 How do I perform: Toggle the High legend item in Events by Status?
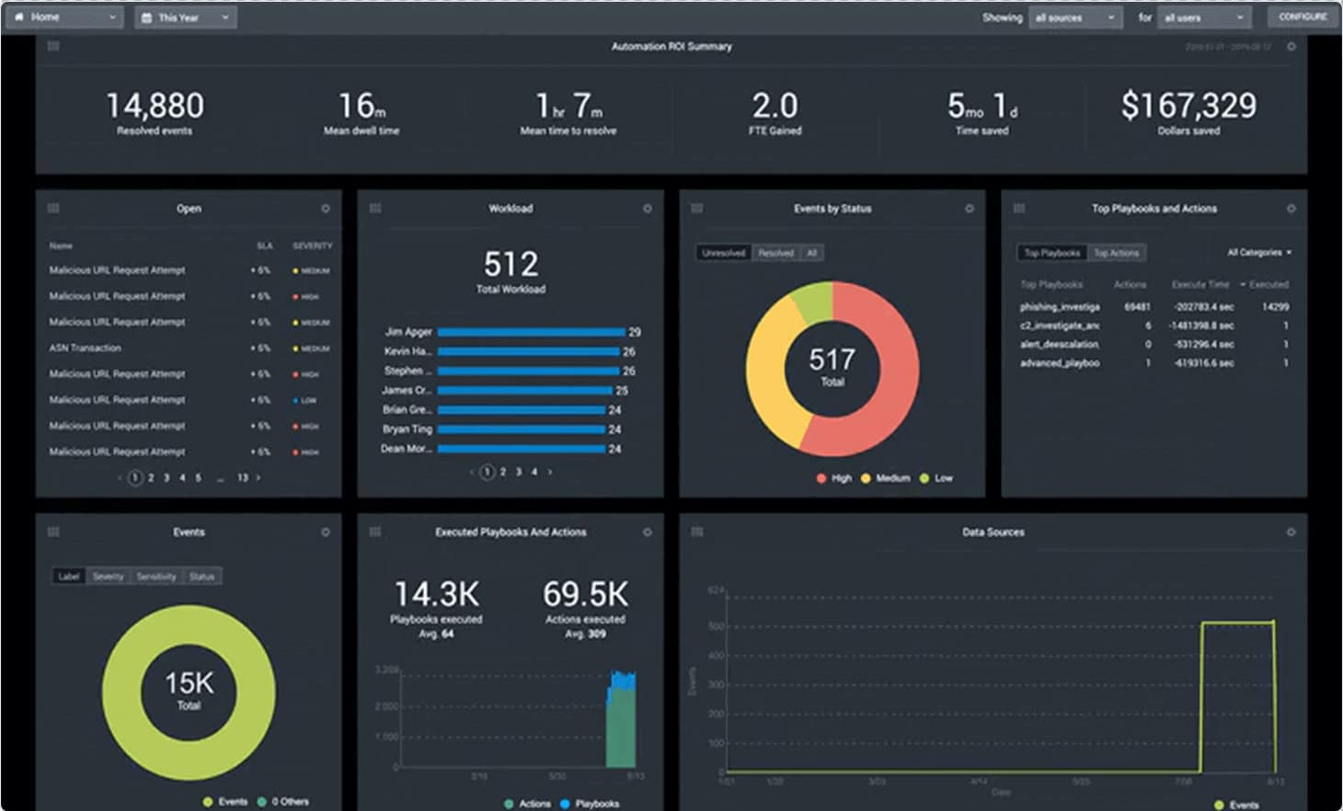point(833,478)
